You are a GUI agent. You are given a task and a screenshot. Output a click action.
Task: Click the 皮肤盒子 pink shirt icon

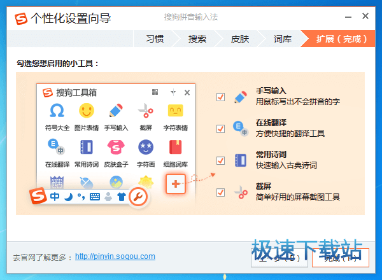click(116, 147)
